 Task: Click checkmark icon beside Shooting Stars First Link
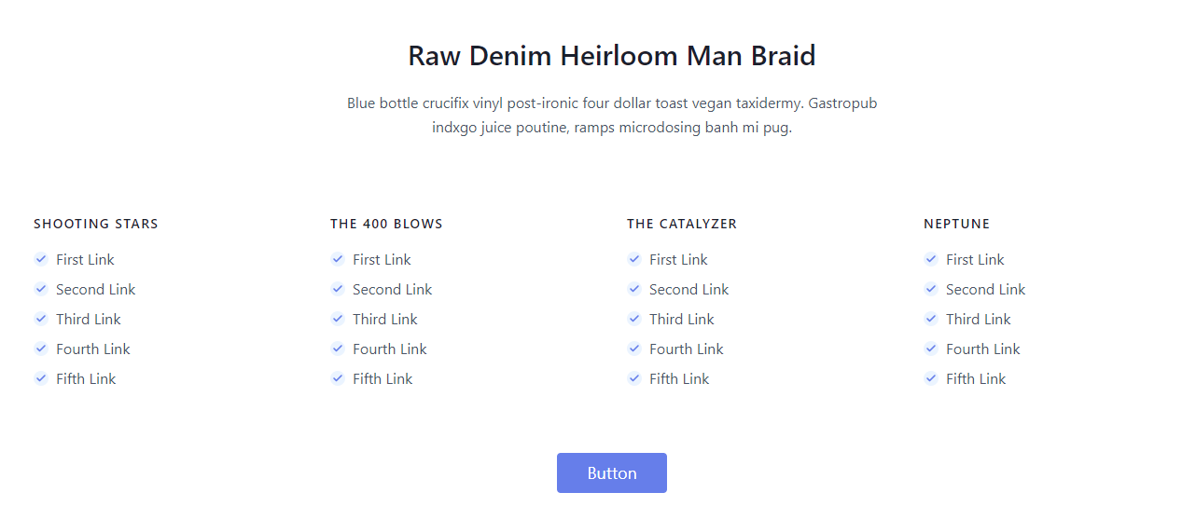(41, 259)
